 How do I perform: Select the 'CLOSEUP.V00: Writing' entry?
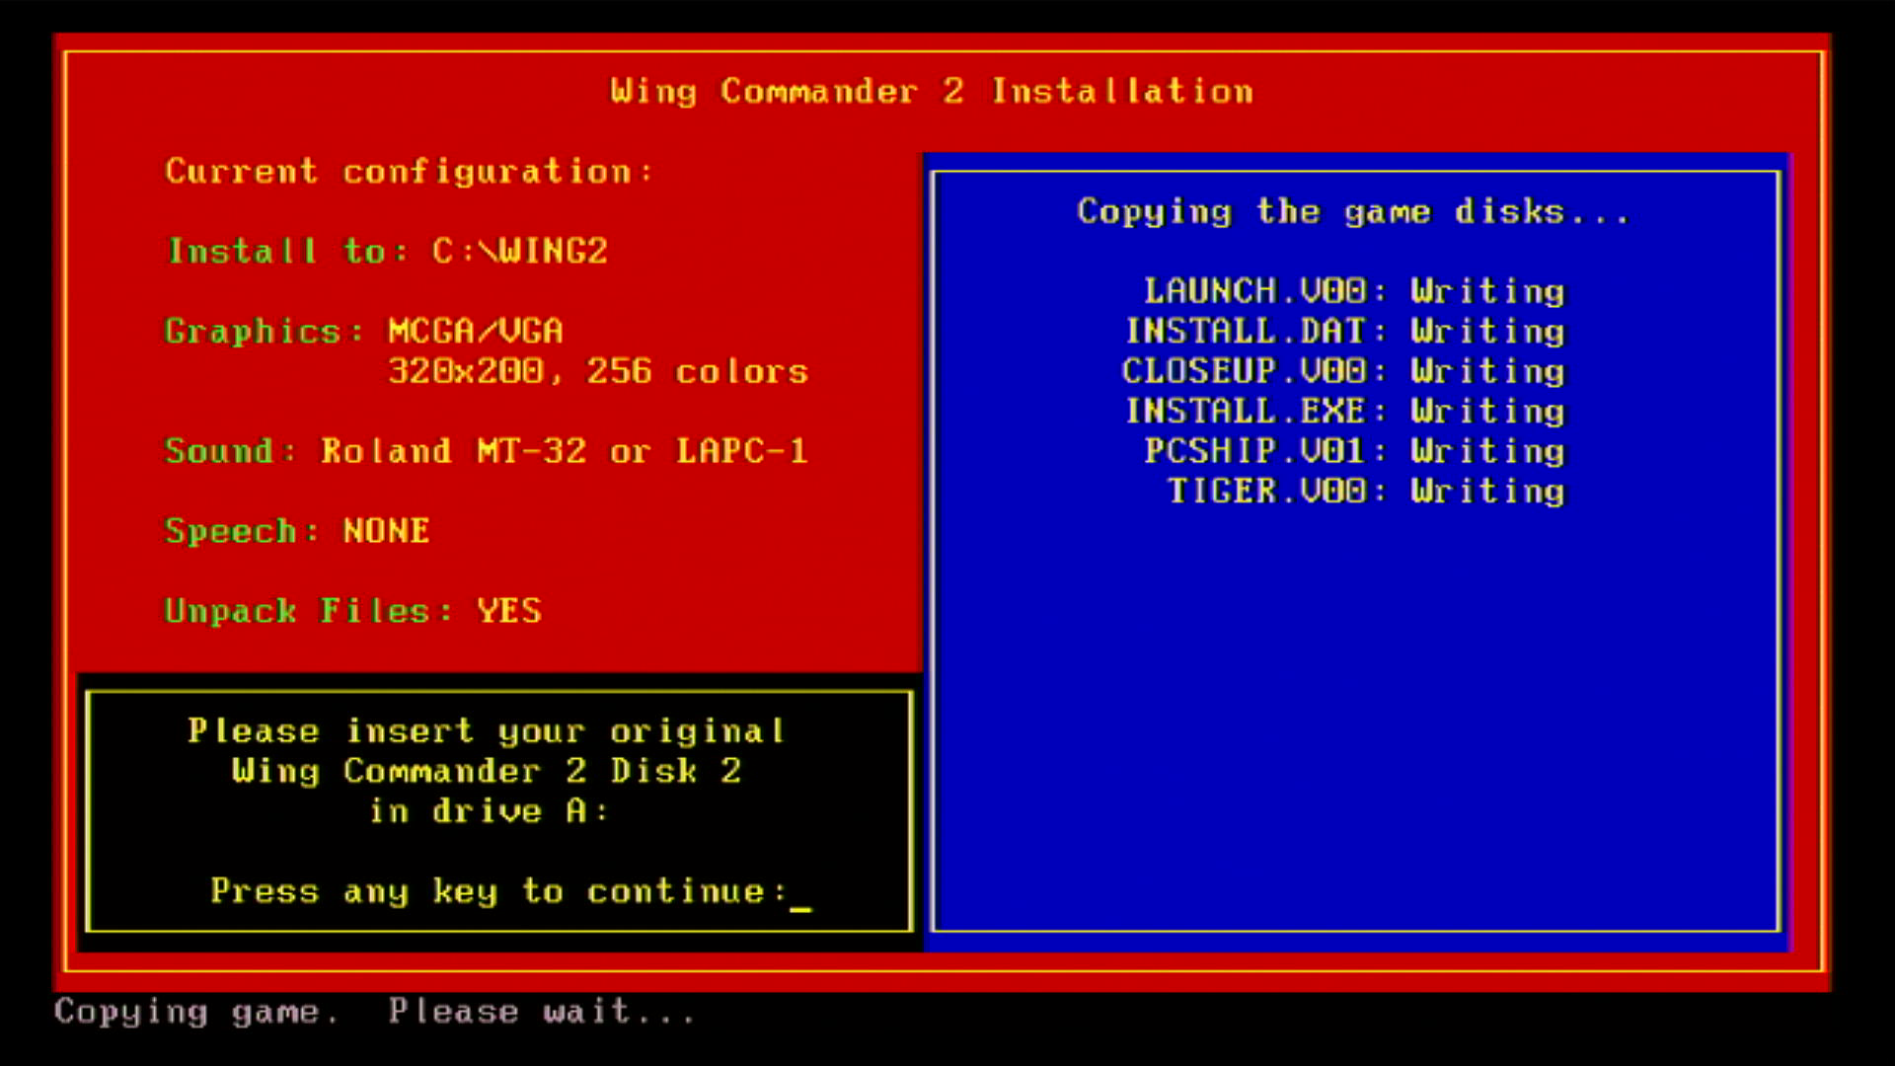coord(1342,372)
